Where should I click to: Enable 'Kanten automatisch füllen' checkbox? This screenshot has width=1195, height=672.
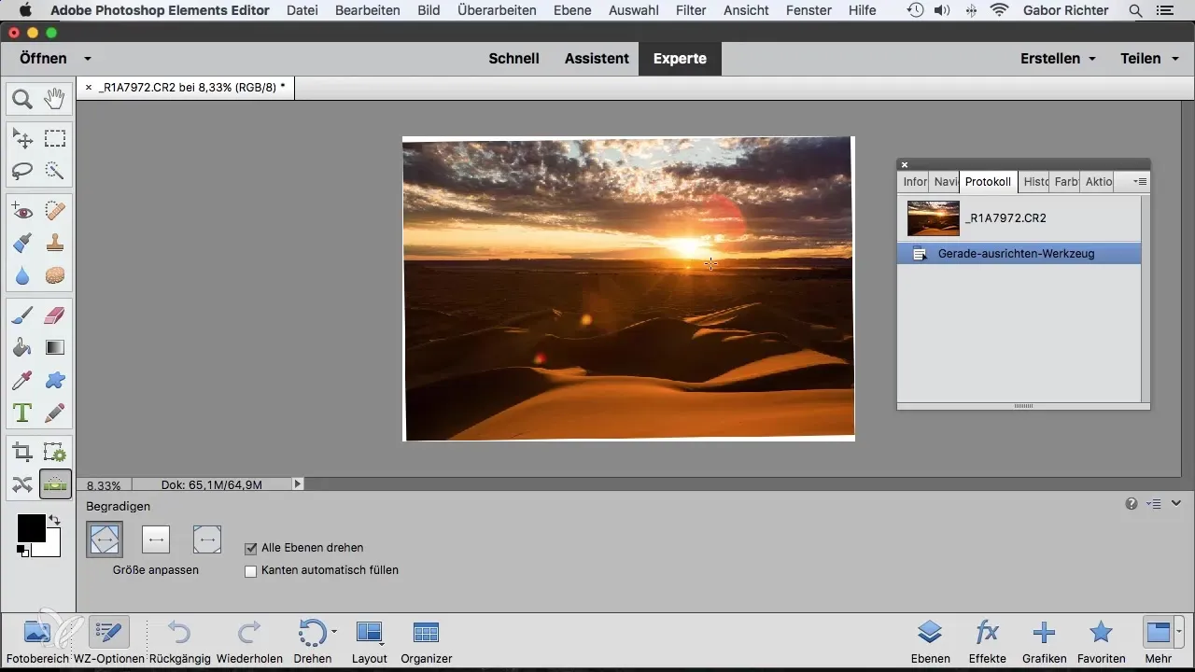(x=250, y=571)
